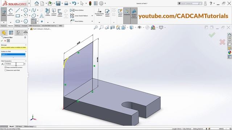232x130 pixels.
Task: Open Appearances color ball in task pane
Action: [x=229, y=52]
